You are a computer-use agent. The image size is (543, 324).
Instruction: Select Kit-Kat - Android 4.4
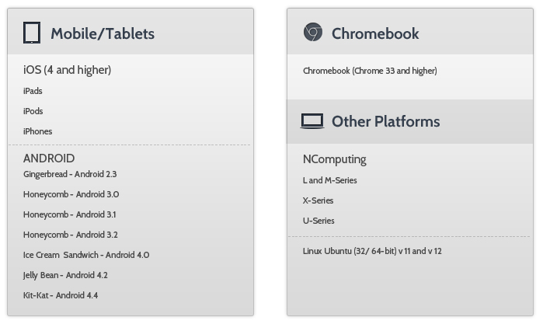[x=61, y=295]
